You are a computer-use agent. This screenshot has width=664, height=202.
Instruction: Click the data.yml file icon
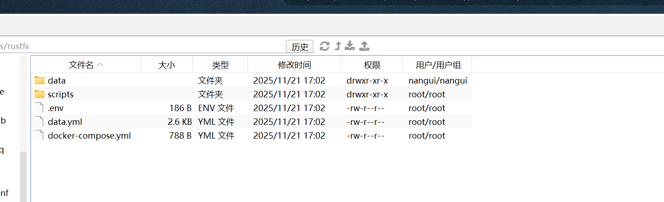coord(40,122)
